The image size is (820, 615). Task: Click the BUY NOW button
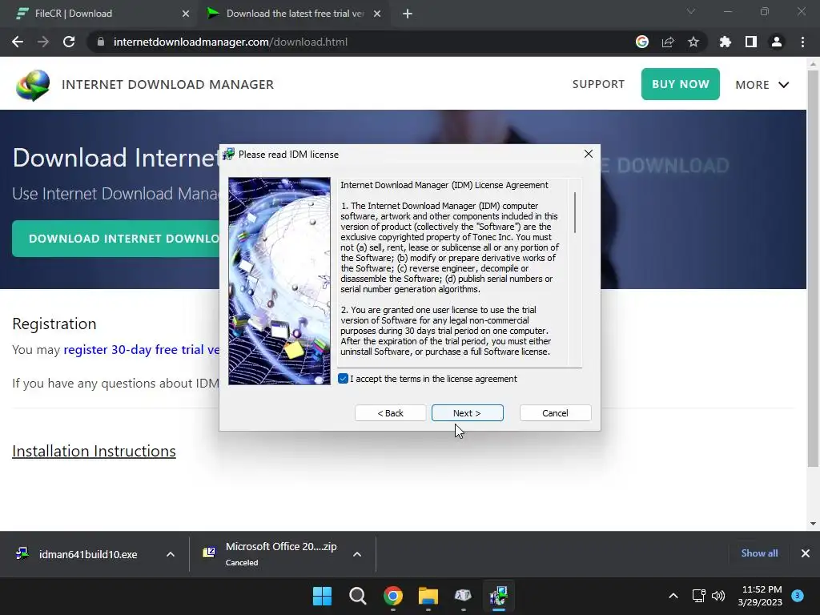681,84
